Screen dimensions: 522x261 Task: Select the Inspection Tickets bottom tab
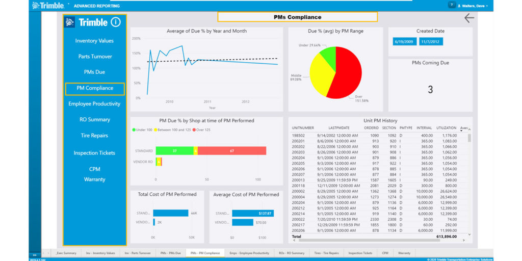pyautogui.click(x=360, y=253)
